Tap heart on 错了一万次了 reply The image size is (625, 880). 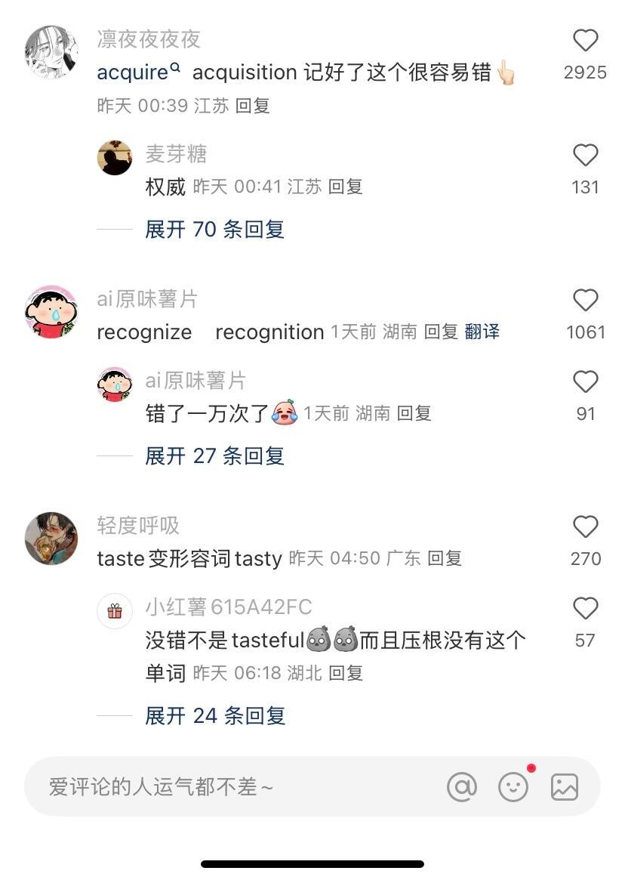pos(585,381)
